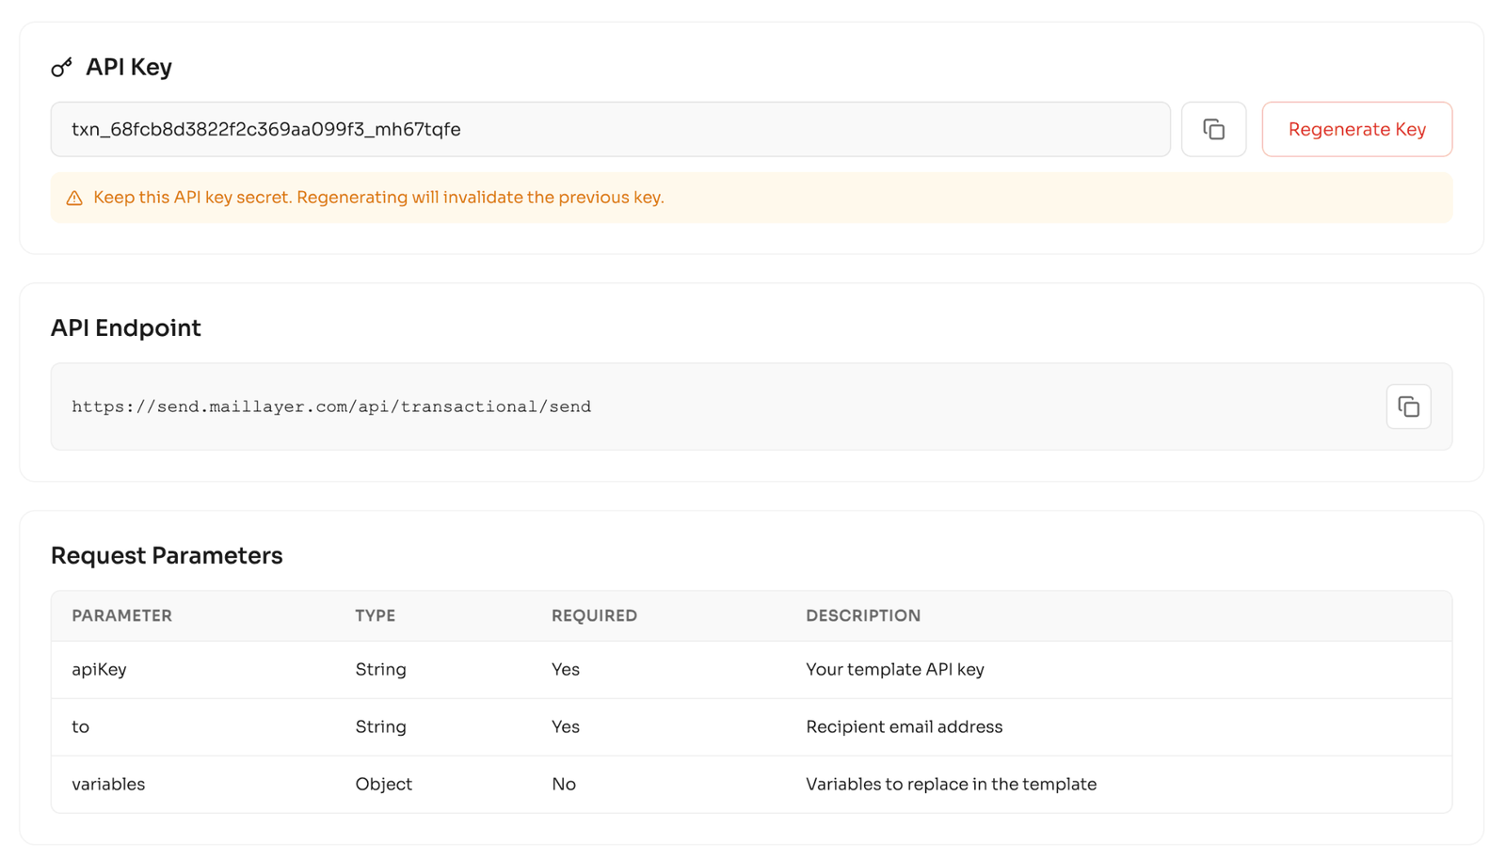This screenshot has width=1506, height=860.
Task: Click the transactional send endpoint URL
Action: tap(330, 406)
